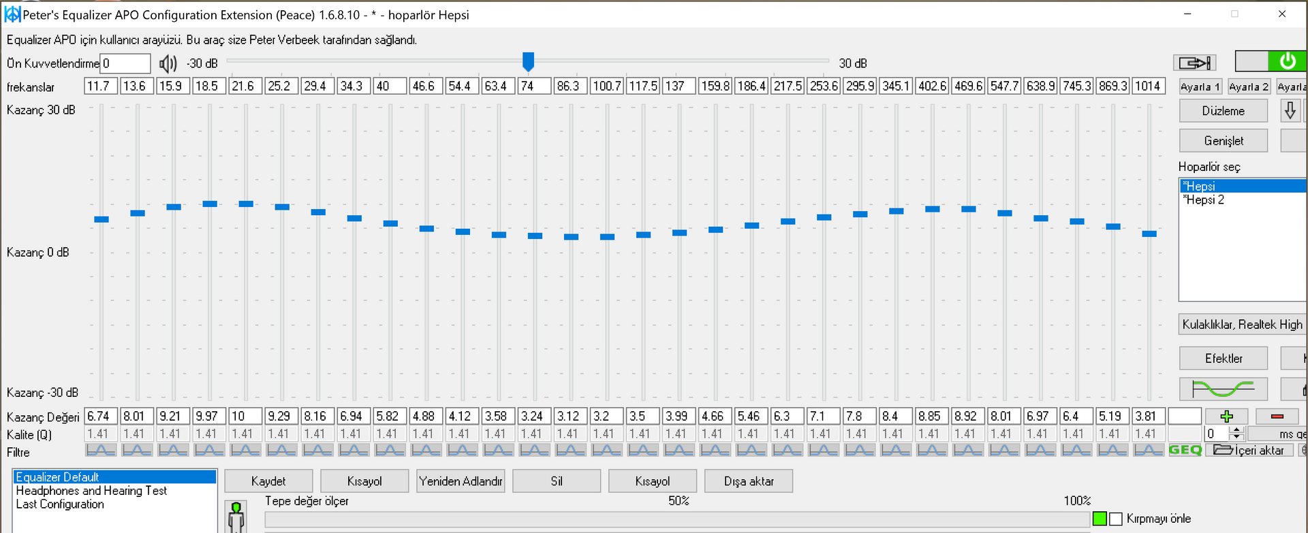The width and height of the screenshot is (1308, 533).
Task: Select Headphones and Hearing Test configuration
Action: coord(114,491)
